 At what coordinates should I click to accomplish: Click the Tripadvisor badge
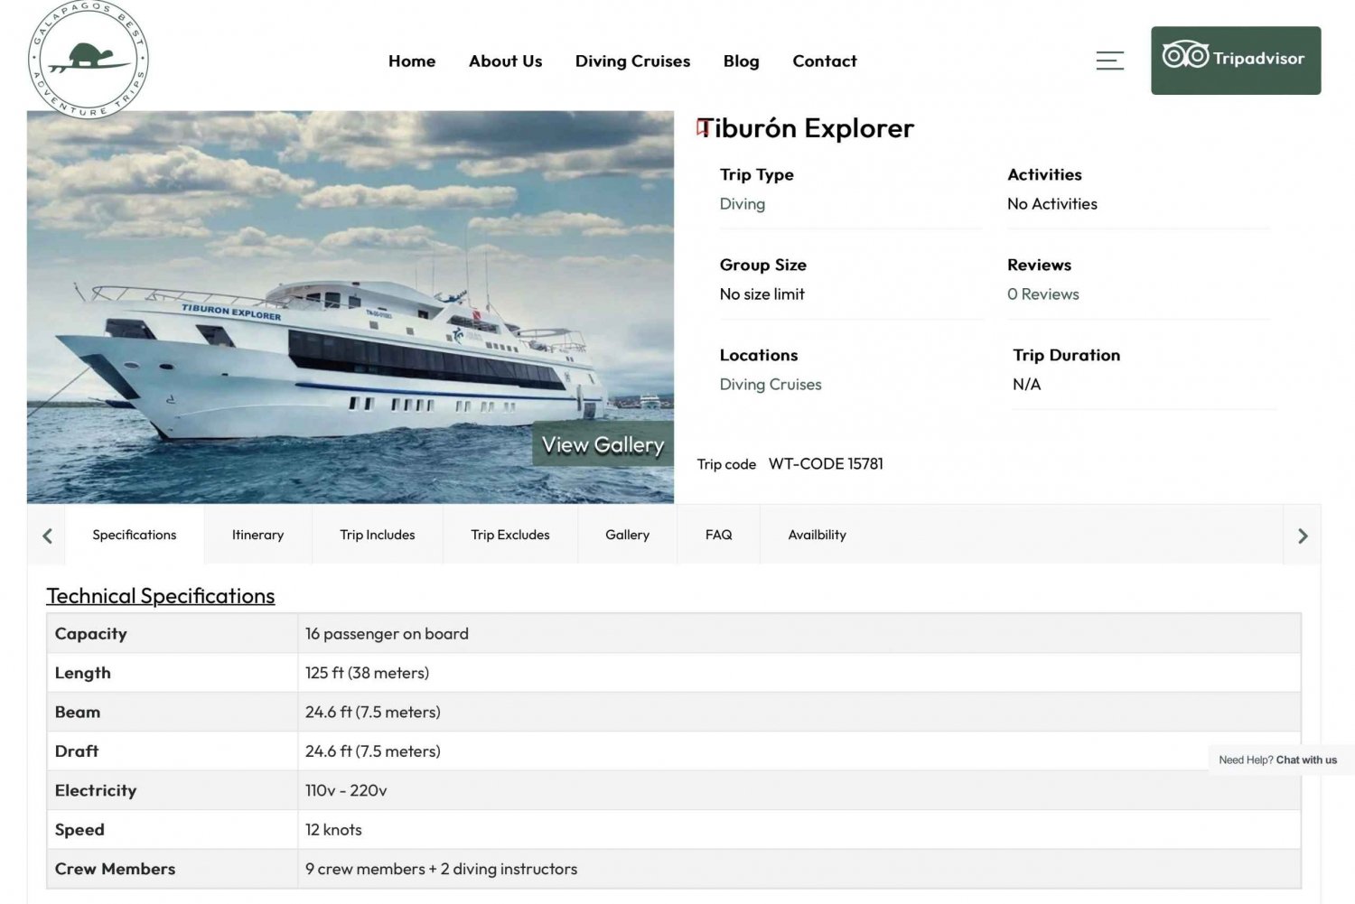coord(1235,60)
